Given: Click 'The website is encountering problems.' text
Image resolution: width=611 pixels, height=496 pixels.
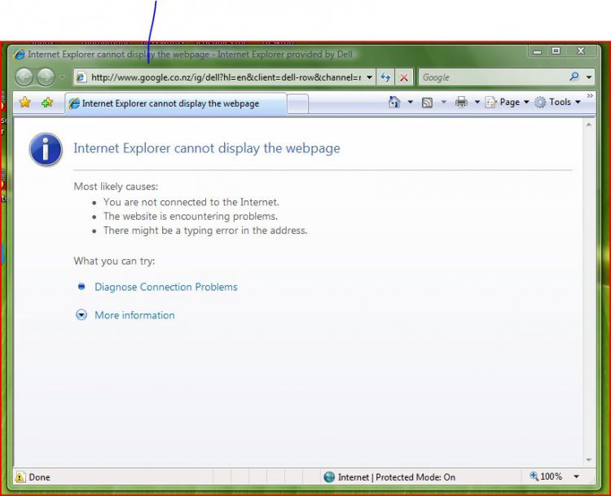Looking at the screenshot, I should [191, 217].
